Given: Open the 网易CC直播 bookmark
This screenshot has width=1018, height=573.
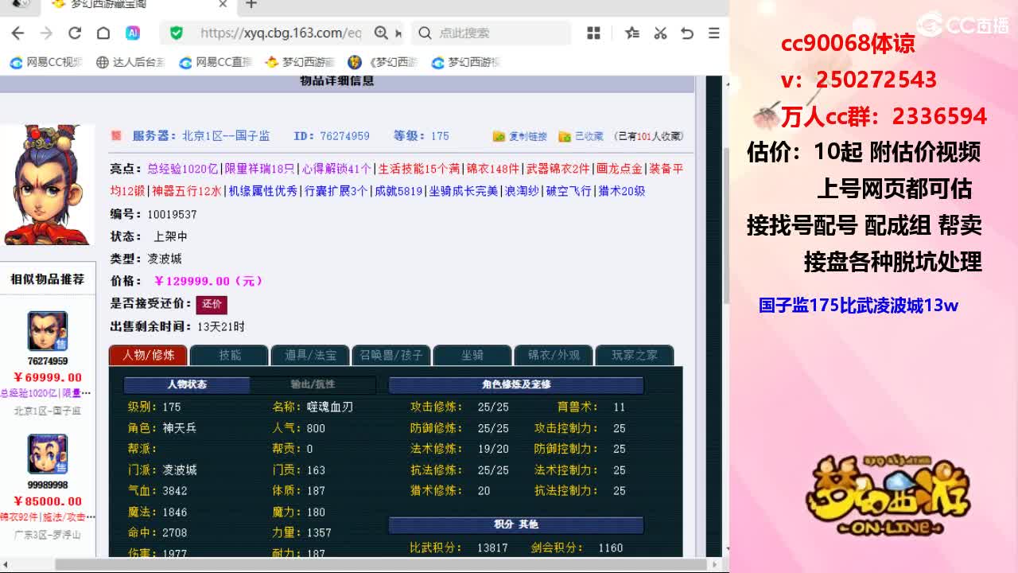Looking at the screenshot, I should pos(216,62).
